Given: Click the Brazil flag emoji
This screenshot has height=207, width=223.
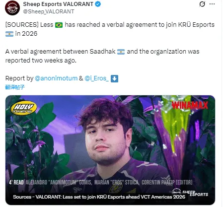Looking at the screenshot, I should 59,25.
